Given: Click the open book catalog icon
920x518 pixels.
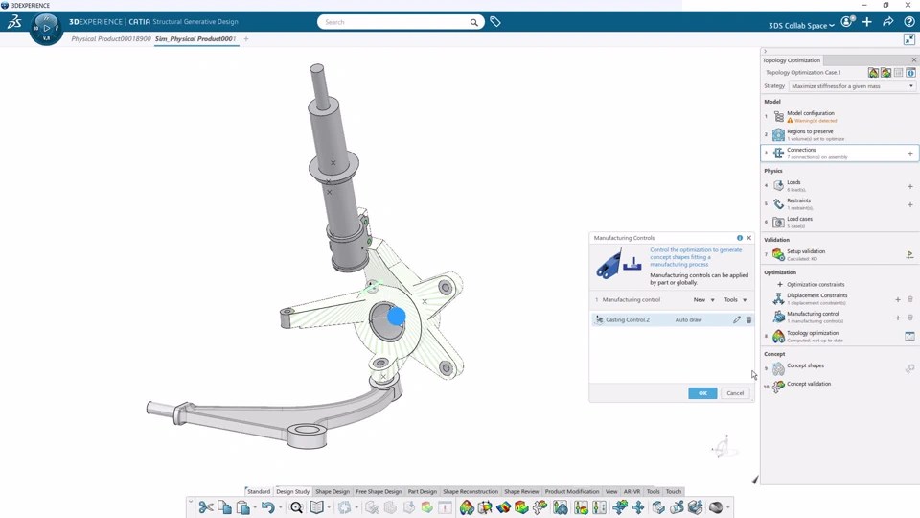Looking at the screenshot, I should tap(317, 507).
